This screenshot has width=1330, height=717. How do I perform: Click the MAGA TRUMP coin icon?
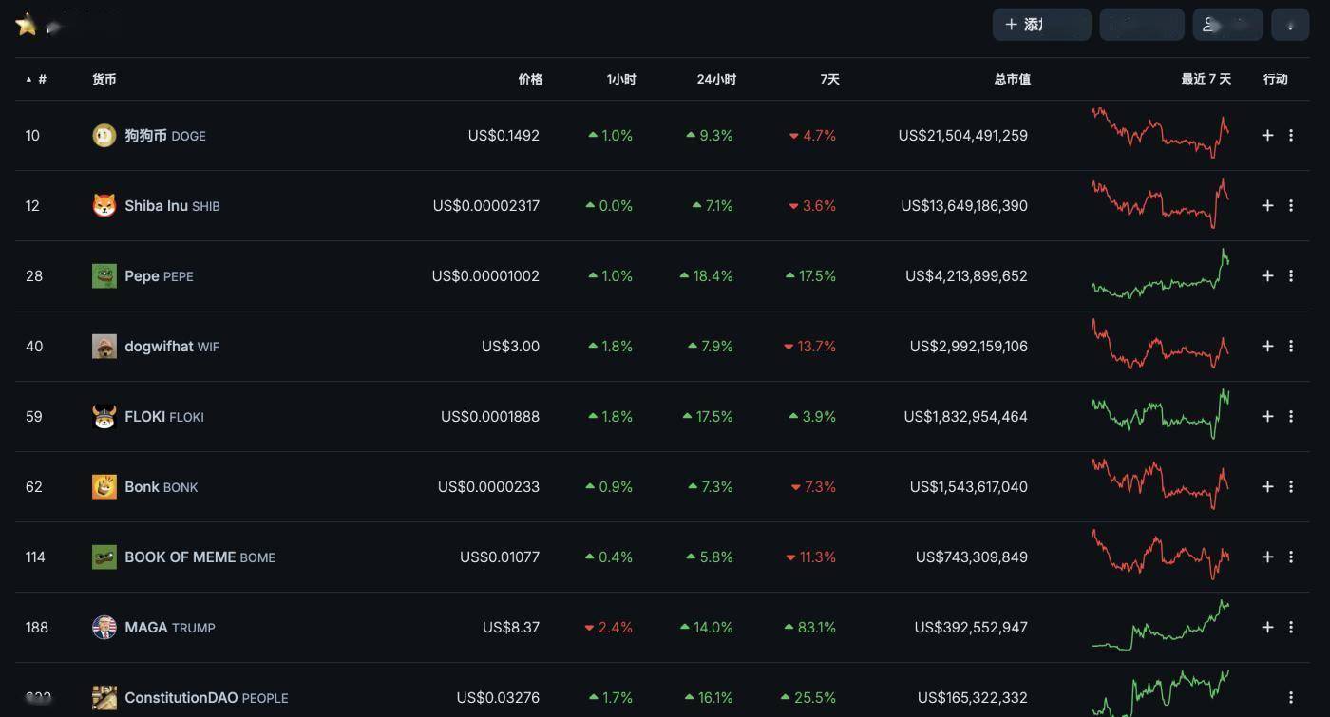[104, 628]
